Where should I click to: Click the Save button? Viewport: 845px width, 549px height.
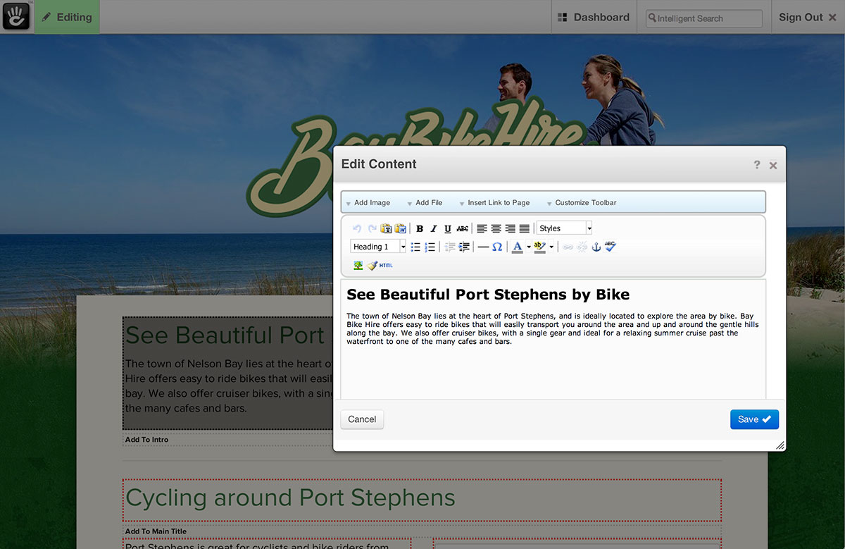coord(754,419)
